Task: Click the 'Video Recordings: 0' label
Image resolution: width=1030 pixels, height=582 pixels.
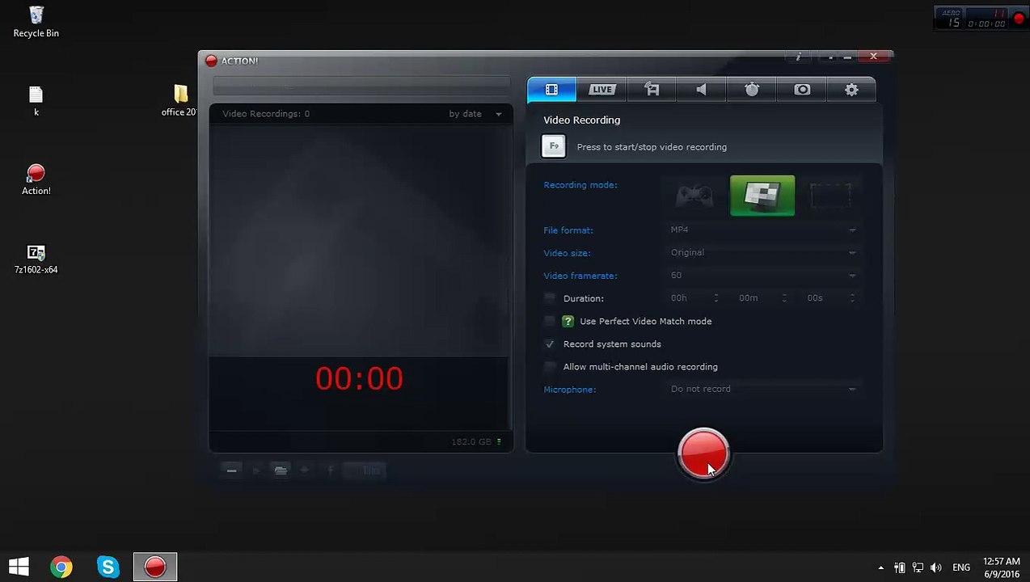Action: click(266, 114)
